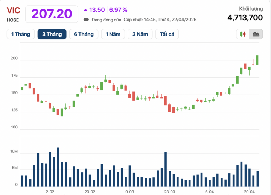Click the 20.04 date axis label
The image size is (271, 195).
[250, 192]
